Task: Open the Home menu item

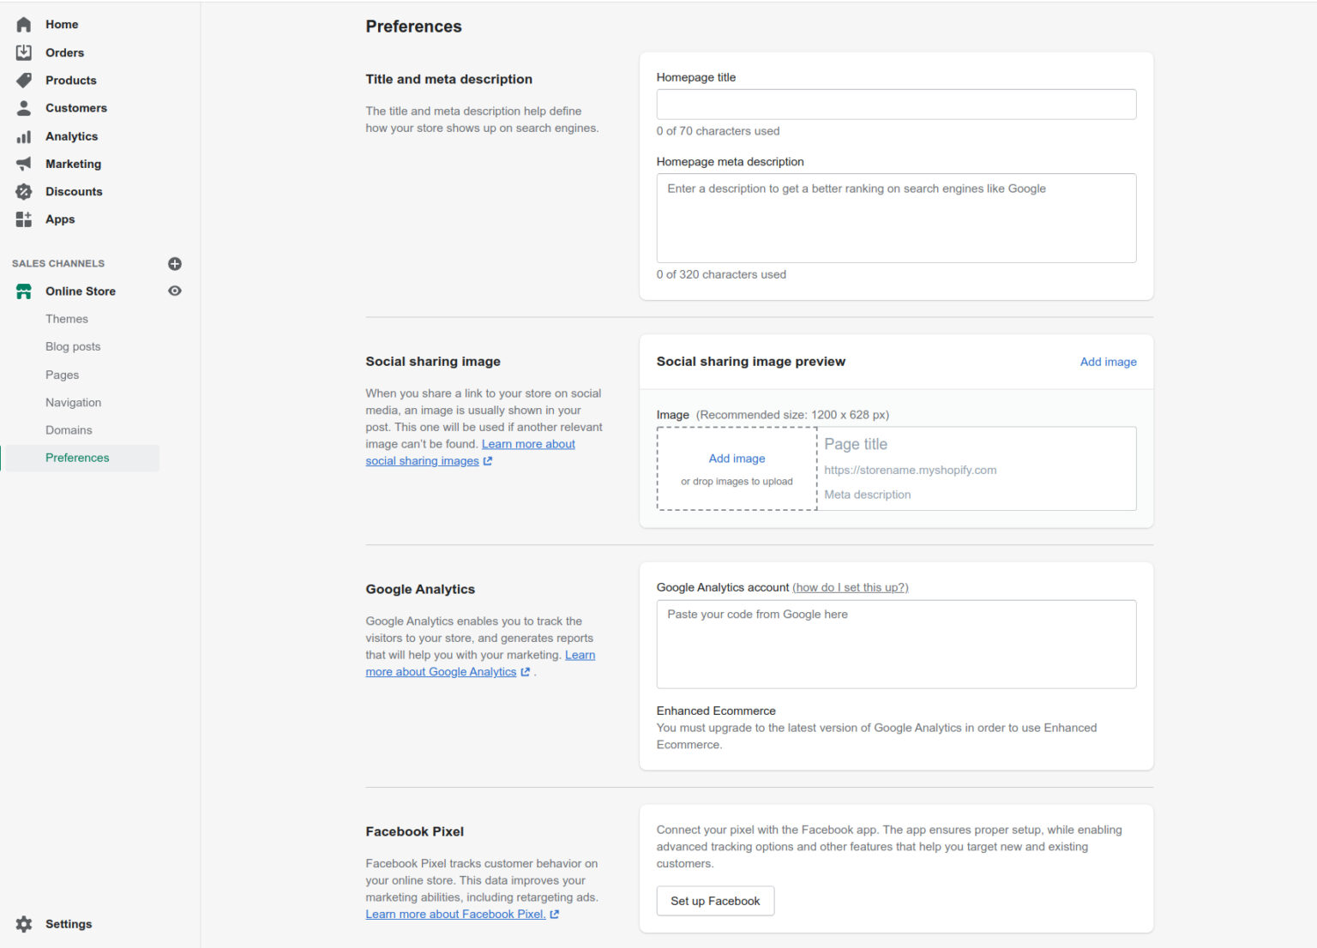Action: click(x=62, y=25)
